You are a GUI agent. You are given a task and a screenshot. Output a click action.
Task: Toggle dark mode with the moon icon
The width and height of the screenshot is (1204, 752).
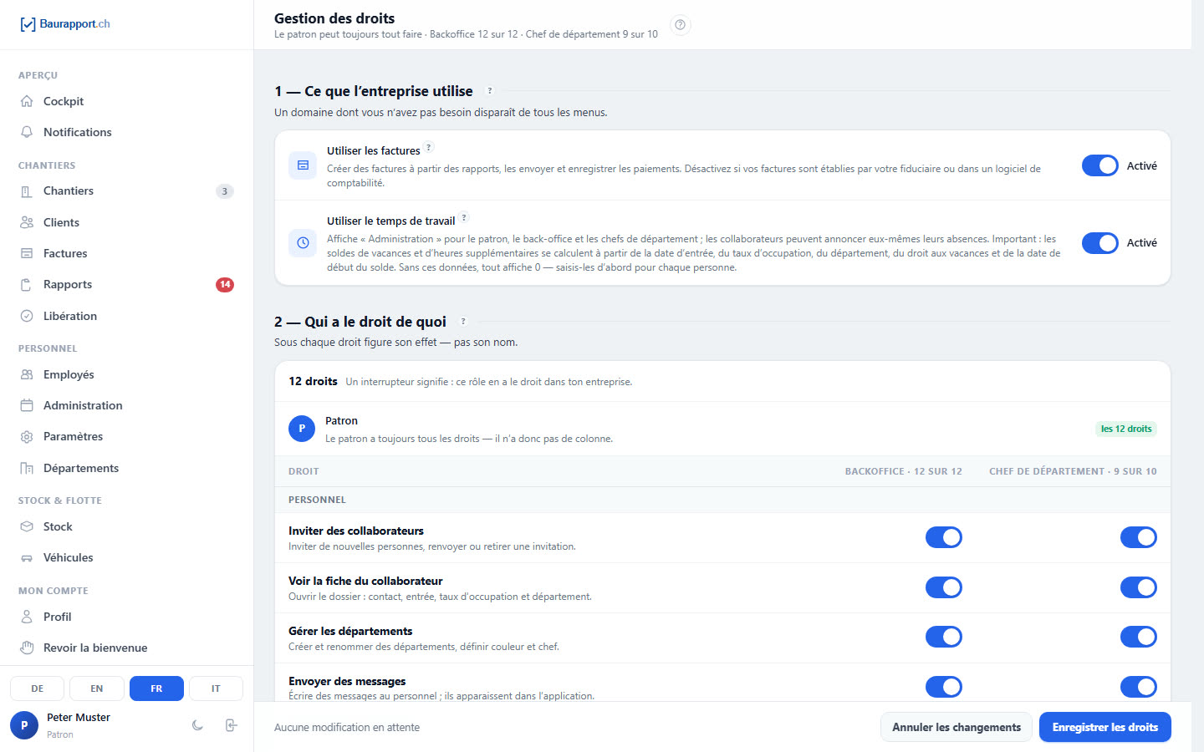point(197,725)
